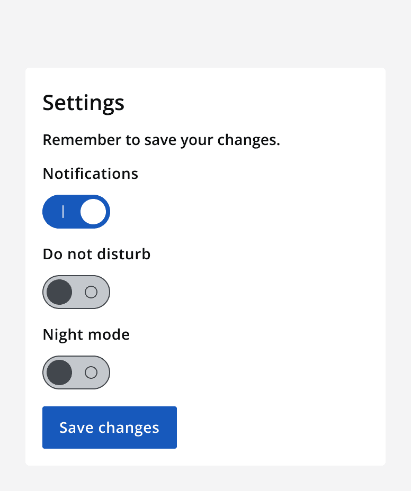Select the Do not disturb label

pyautogui.click(x=96, y=254)
